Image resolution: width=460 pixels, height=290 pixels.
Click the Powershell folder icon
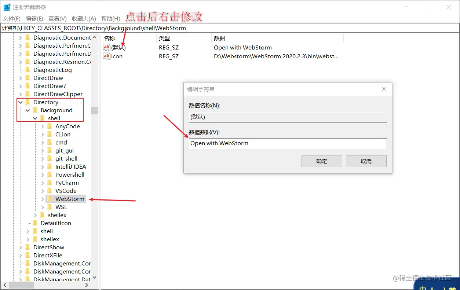[x=50, y=175]
